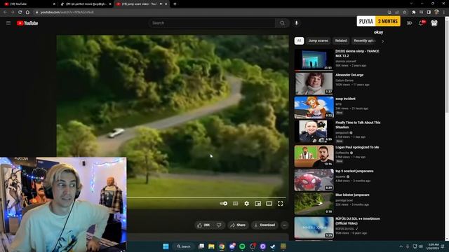Go back in browser history
This screenshot has height=252, width=449.
pyautogui.click(x=5, y=13)
